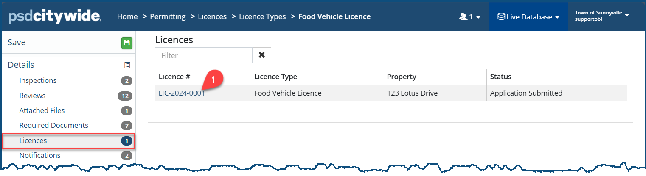Open licence LIC-2024-0001
Screen dimensions: 646x176
pyautogui.click(x=182, y=93)
